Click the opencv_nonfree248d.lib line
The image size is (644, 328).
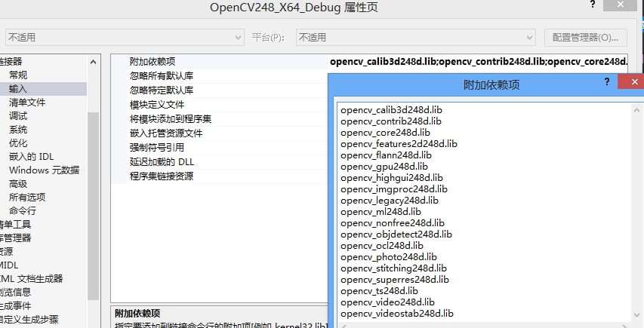coord(393,223)
